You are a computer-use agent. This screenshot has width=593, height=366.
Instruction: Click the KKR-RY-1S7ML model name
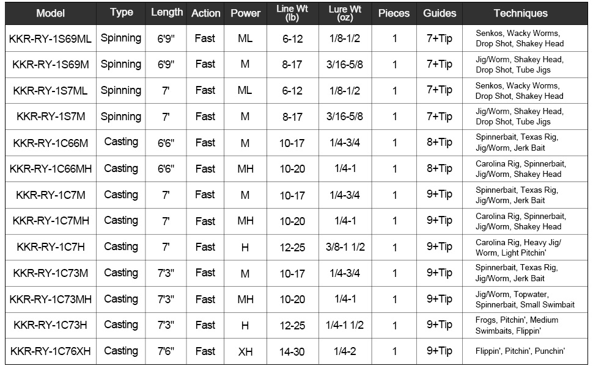[50, 91]
